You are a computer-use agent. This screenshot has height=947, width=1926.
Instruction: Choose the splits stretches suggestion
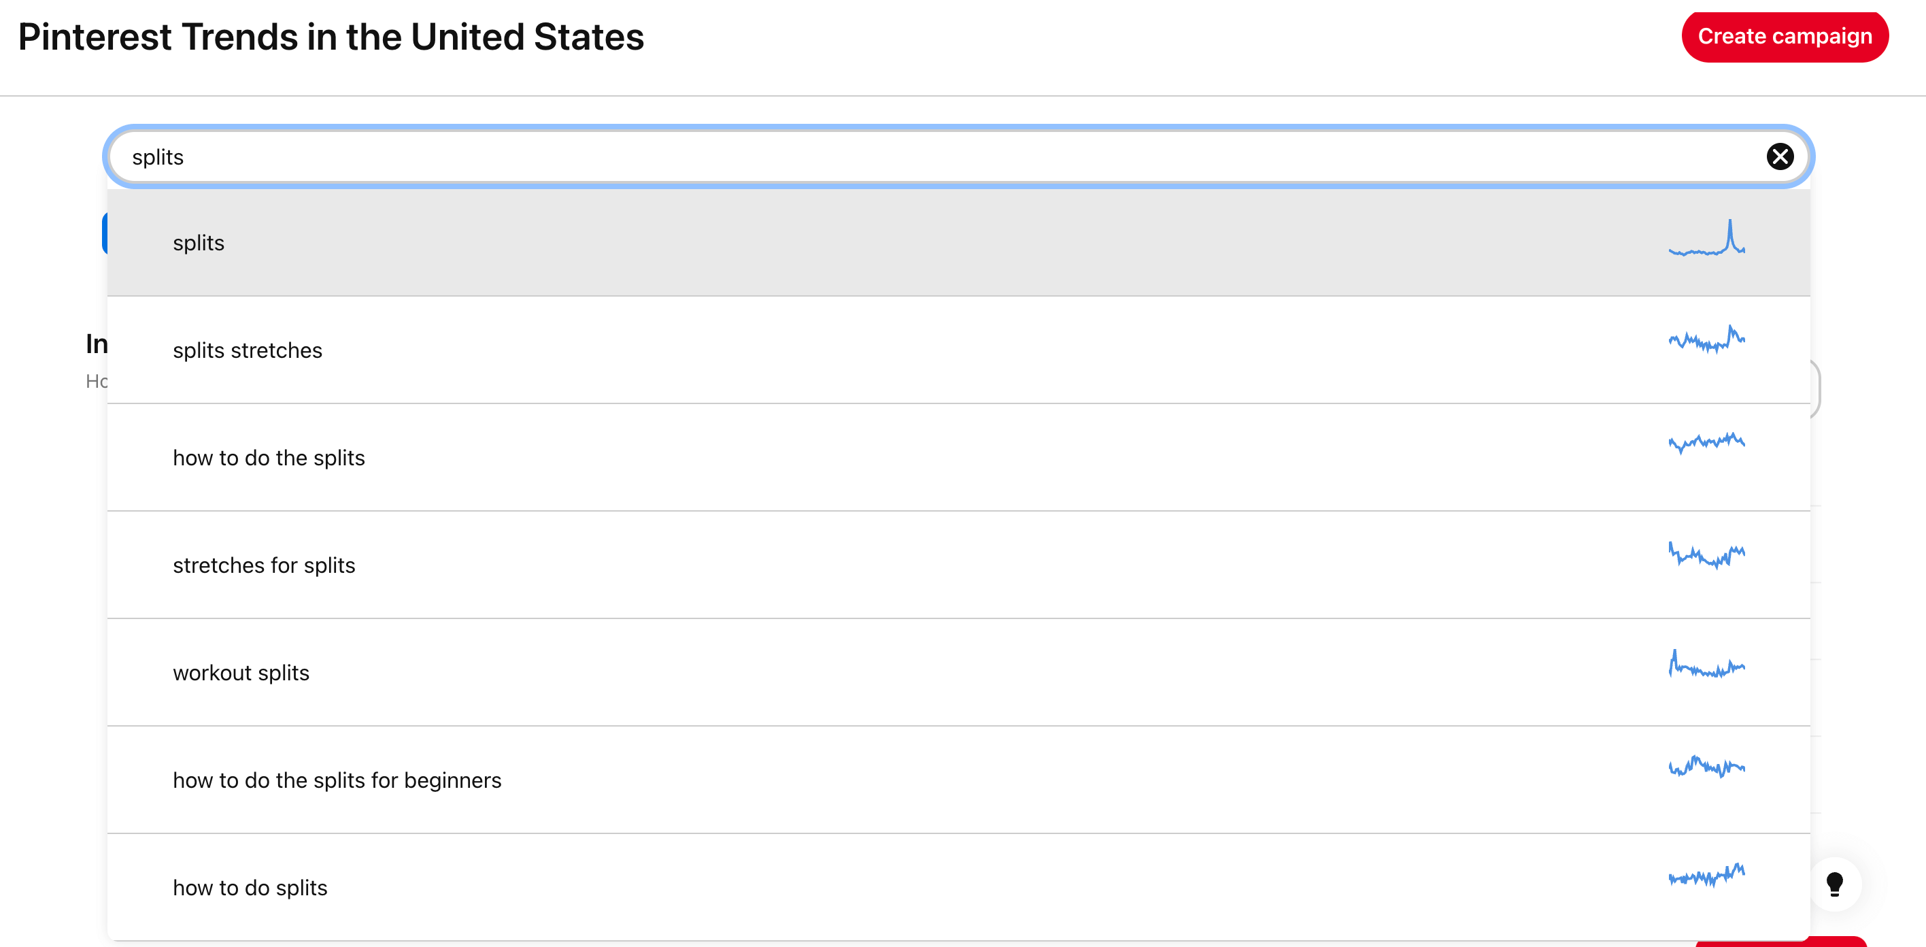tap(958, 350)
